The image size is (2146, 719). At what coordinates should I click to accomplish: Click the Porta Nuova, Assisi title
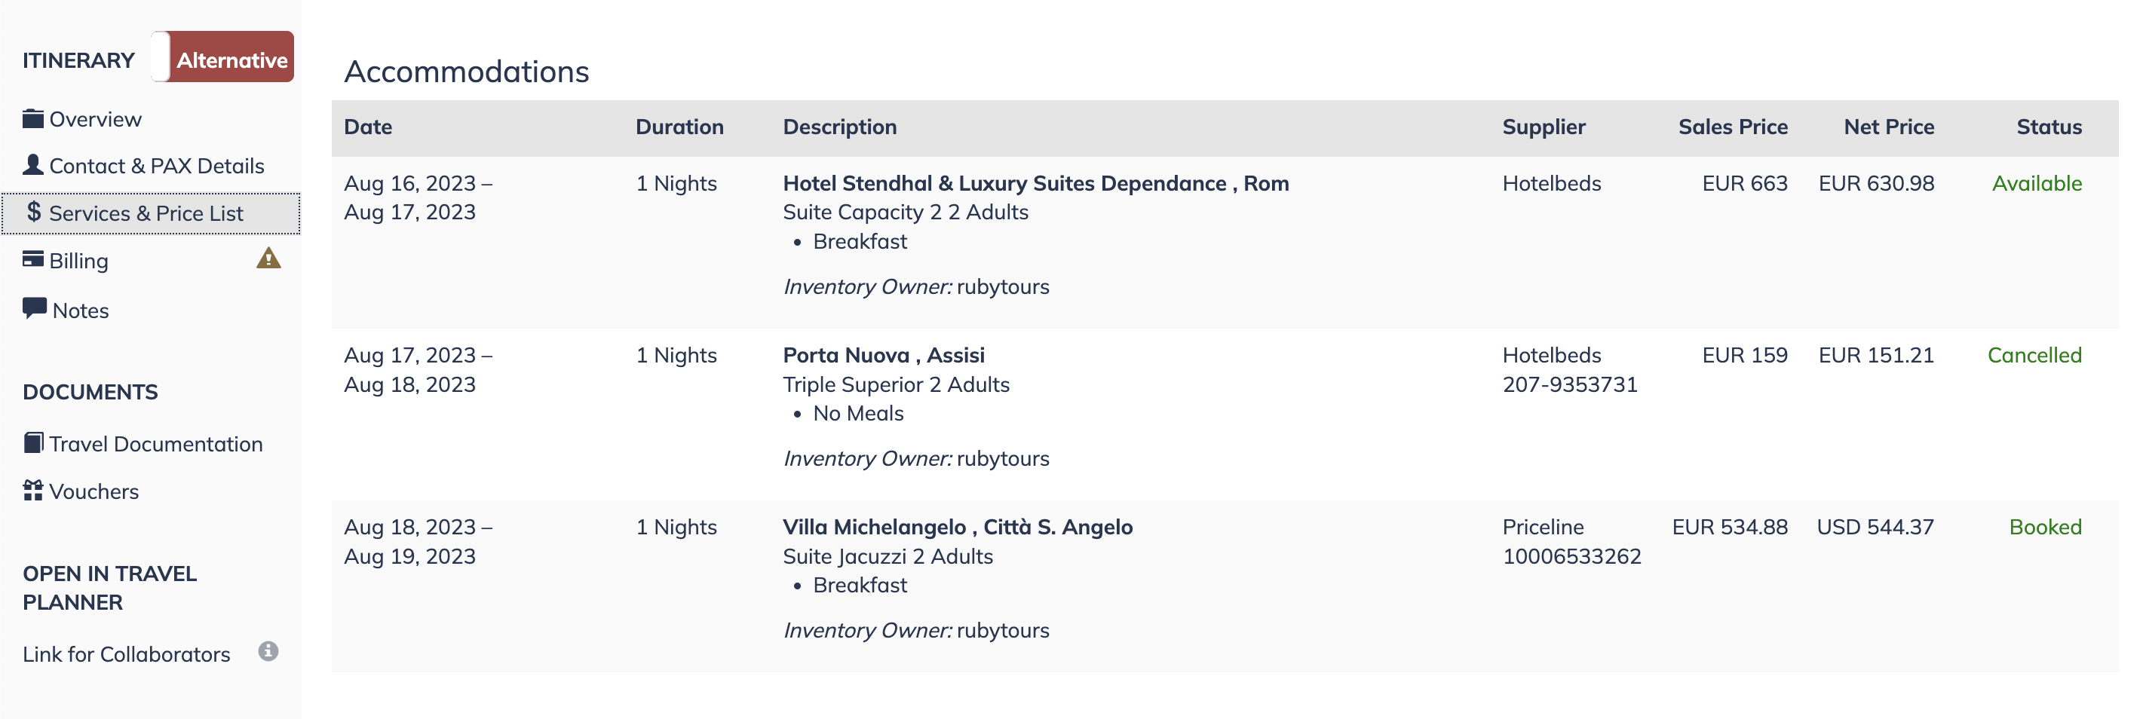click(883, 356)
